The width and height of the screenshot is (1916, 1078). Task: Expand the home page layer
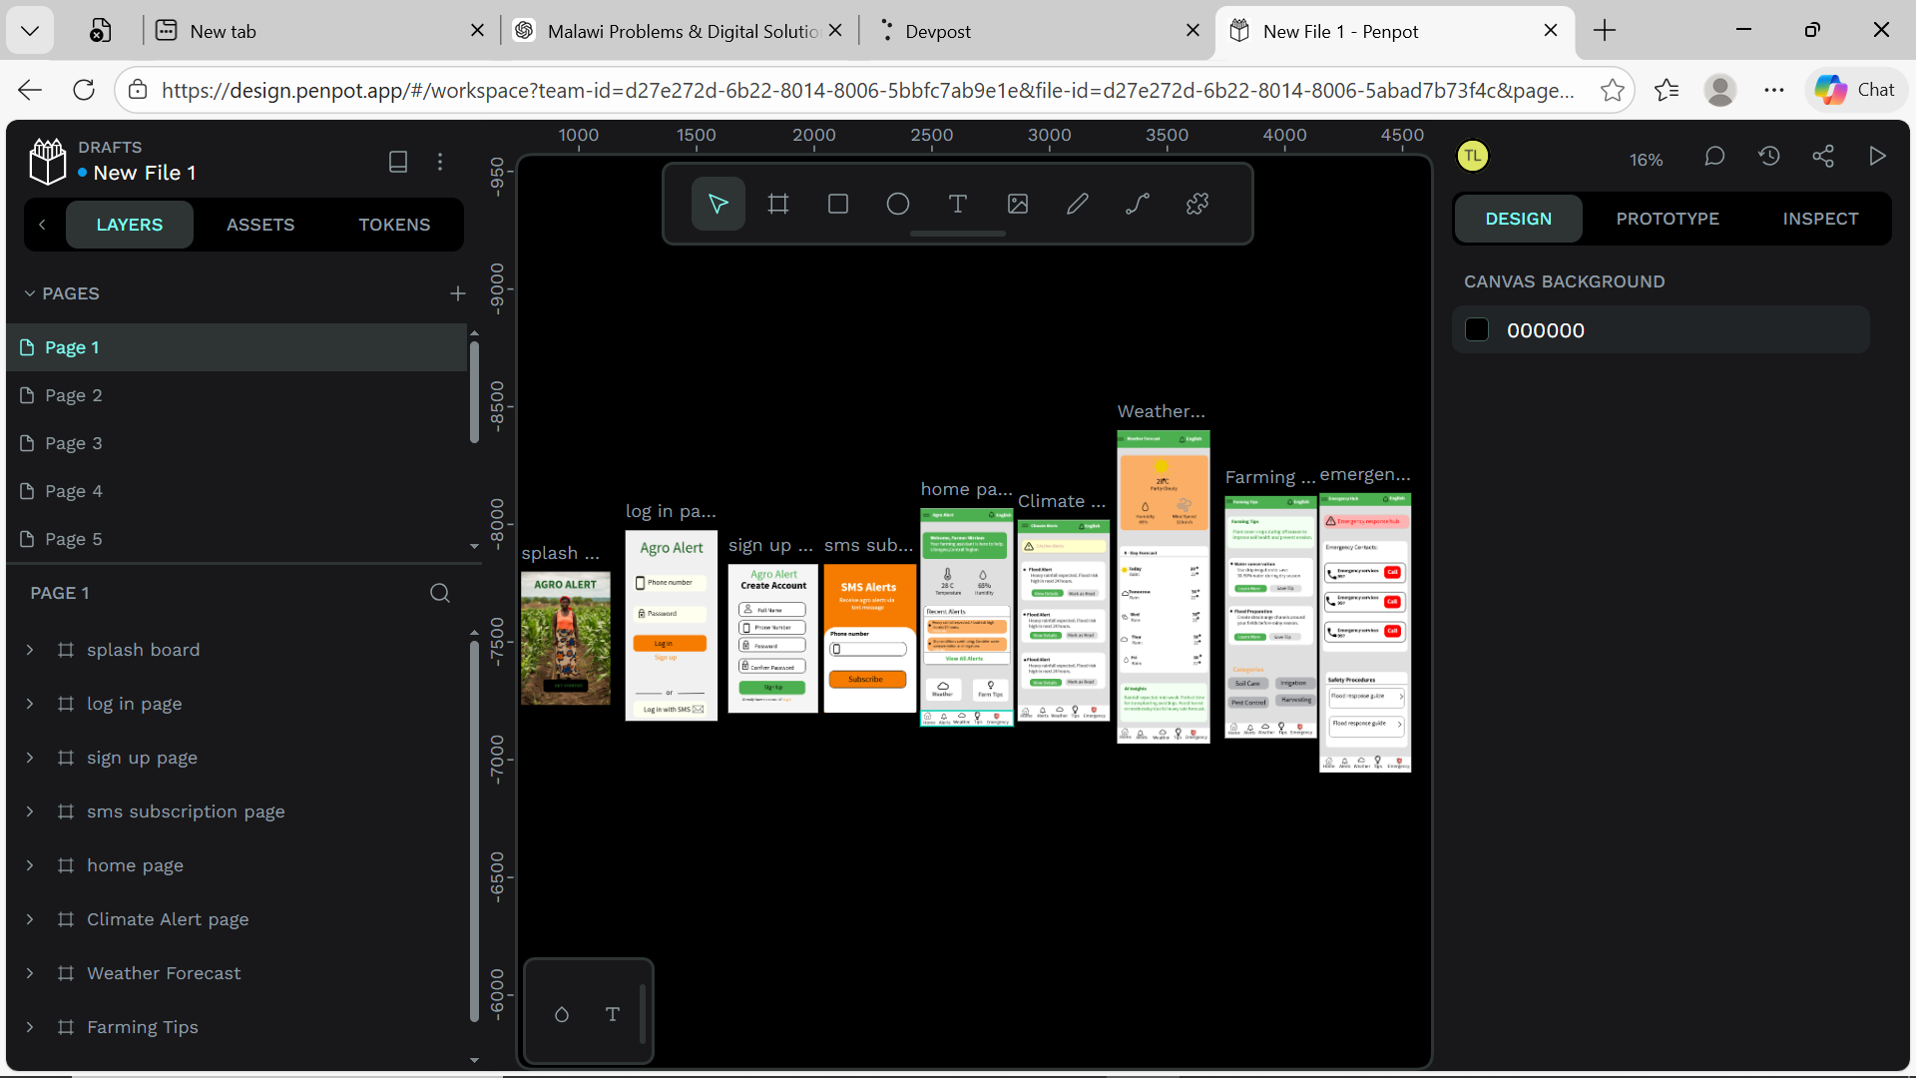(30, 865)
